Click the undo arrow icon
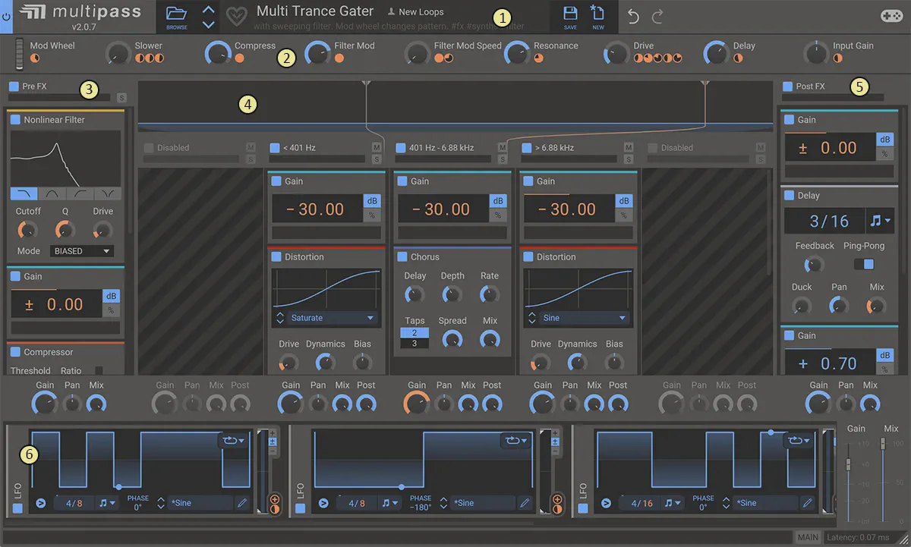The height and width of the screenshot is (547, 911). (x=634, y=16)
